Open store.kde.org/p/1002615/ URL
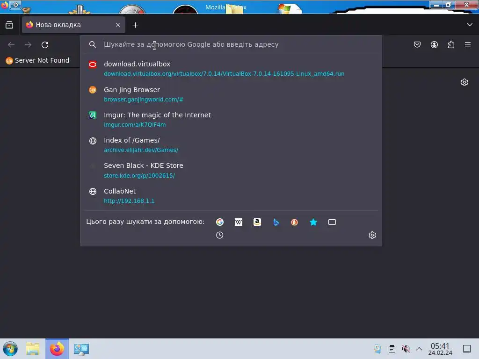The image size is (479, 359). (x=139, y=176)
